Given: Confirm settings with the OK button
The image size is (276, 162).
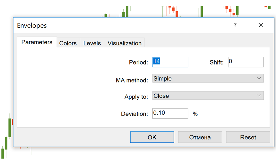Looking at the screenshot, I should [152, 137].
